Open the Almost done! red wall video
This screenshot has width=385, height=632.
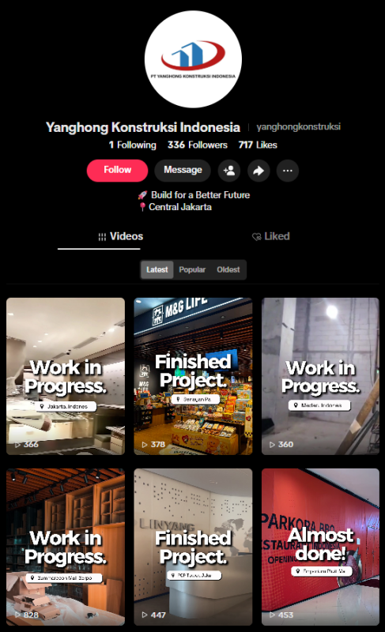click(x=320, y=547)
